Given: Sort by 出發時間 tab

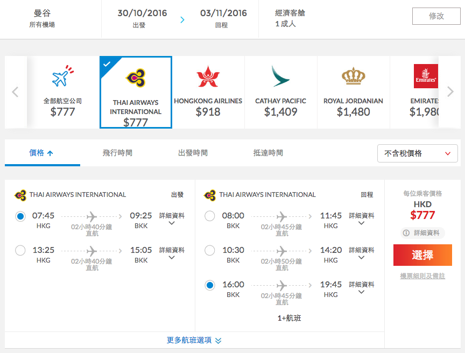Looking at the screenshot, I should [193, 153].
